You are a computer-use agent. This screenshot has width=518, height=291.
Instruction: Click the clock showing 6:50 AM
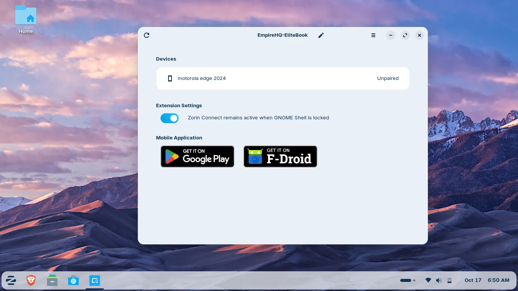(x=498, y=280)
